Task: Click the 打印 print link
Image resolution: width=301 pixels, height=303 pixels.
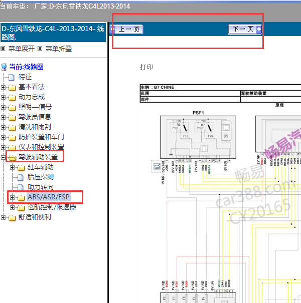Action: (x=146, y=67)
